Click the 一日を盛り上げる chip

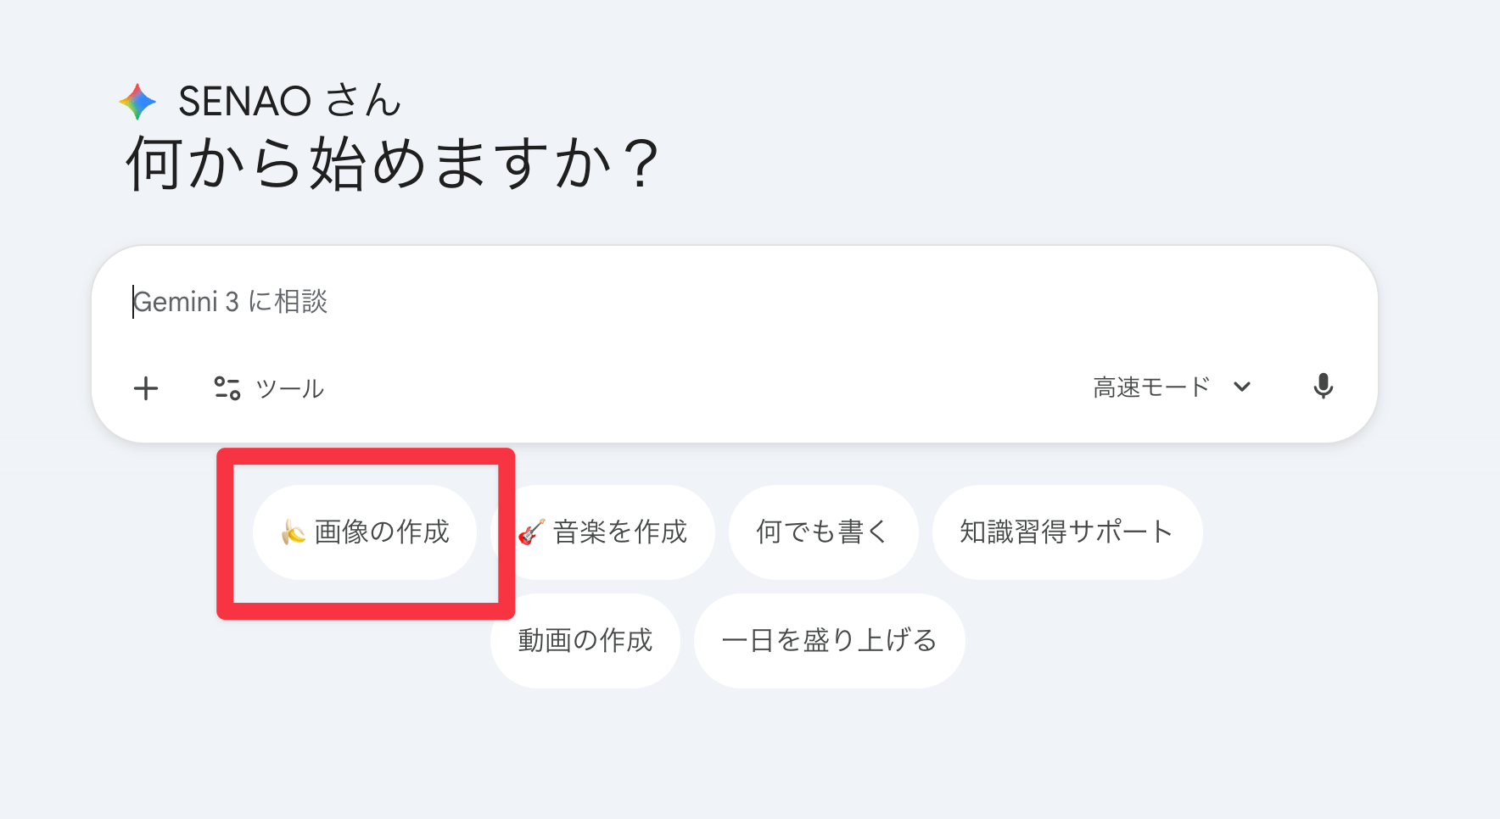(829, 641)
